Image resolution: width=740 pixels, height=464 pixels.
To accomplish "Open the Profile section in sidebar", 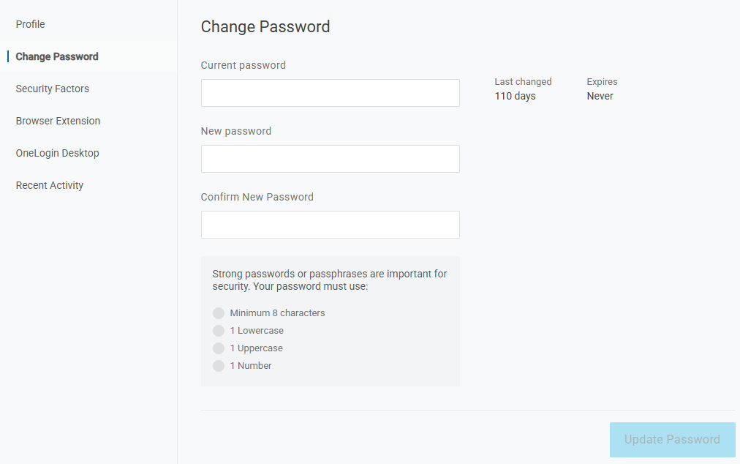I will pyautogui.click(x=31, y=24).
